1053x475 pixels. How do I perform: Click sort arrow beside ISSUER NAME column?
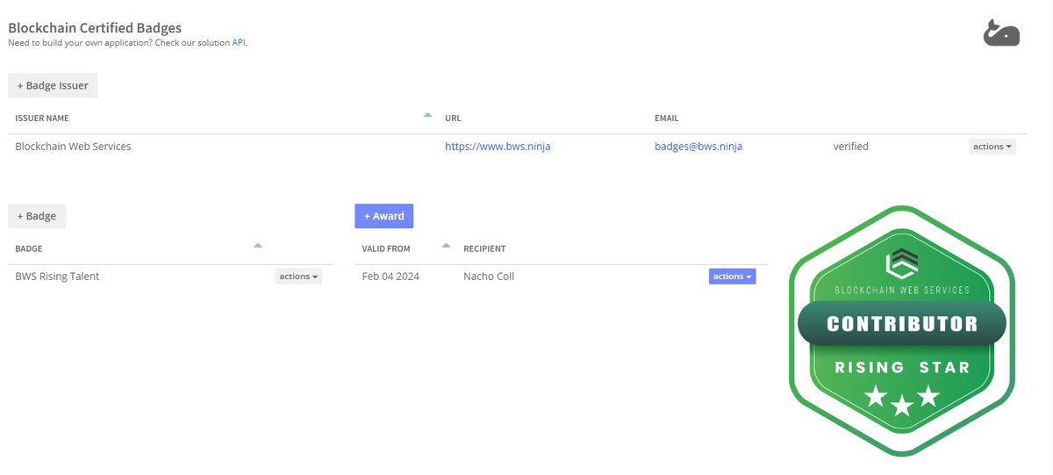(427, 115)
